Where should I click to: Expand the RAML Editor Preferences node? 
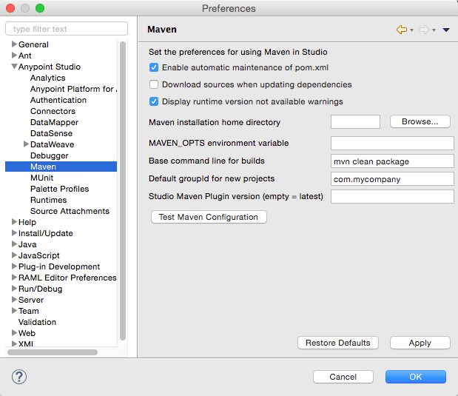(14, 278)
